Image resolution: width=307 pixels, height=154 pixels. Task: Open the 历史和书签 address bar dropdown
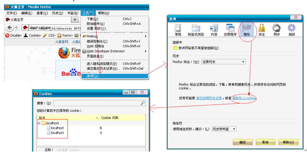pos(224,129)
